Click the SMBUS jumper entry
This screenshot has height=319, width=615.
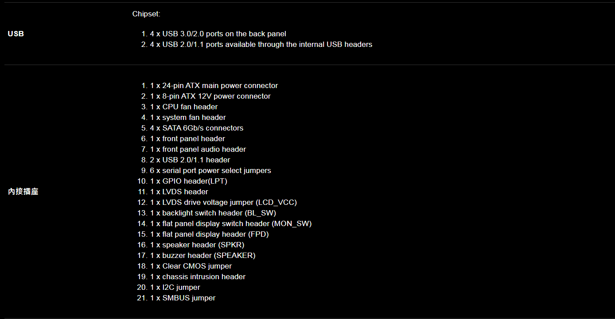pos(183,298)
